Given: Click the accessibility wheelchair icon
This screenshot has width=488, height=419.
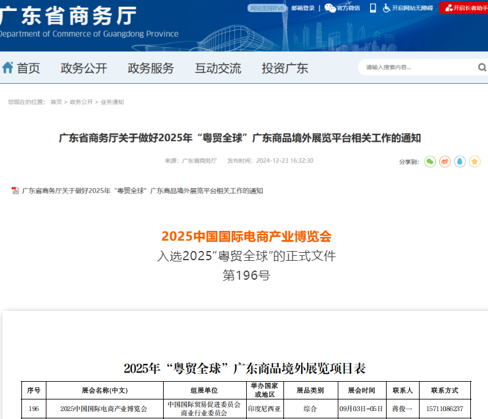Looking at the screenshot, I should pyautogui.click(x=386, y=8).
